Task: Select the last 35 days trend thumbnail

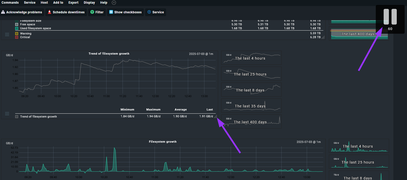Action: 251,106
